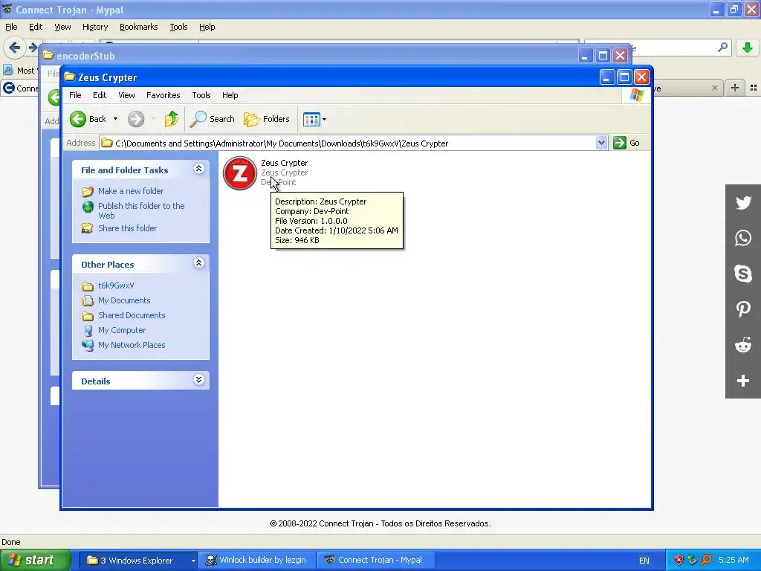This screenshot has width=761, height=571.
Task: Close the Mypal tab with X
Action: pos(714,88)
